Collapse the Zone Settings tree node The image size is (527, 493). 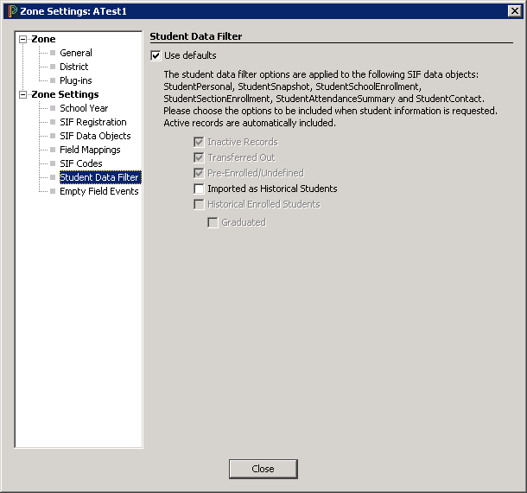23,94
